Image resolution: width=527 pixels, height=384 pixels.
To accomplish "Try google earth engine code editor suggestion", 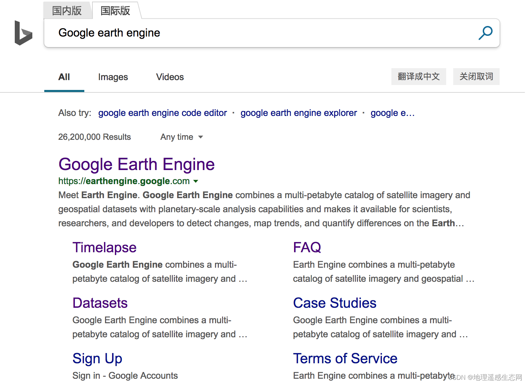I will (163, 113).
